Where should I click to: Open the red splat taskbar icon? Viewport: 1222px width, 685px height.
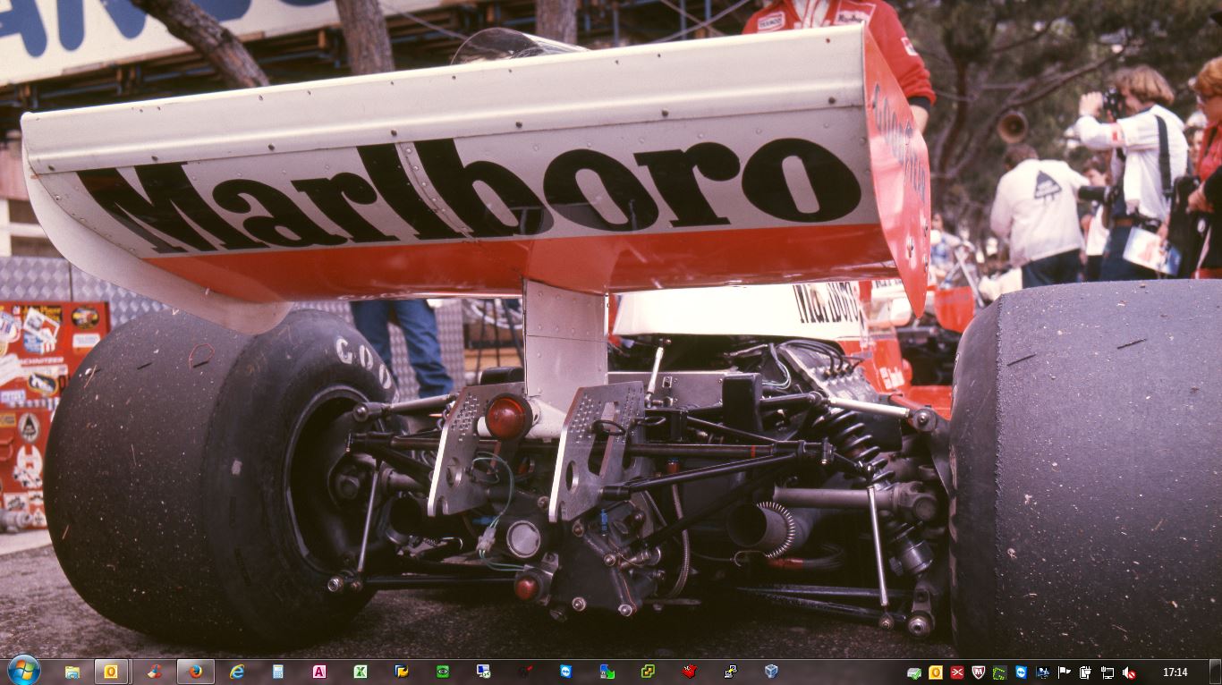pos(690,672)
